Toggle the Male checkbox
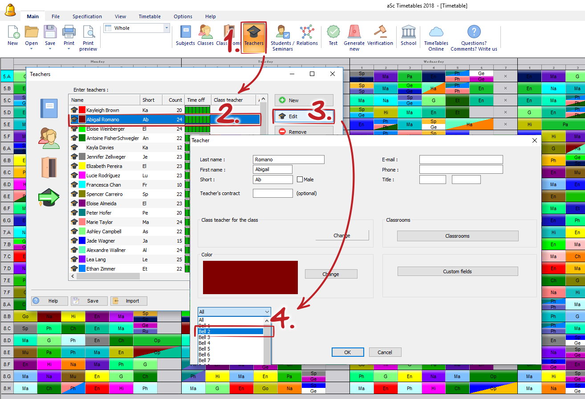 click(x=300, y=180)
